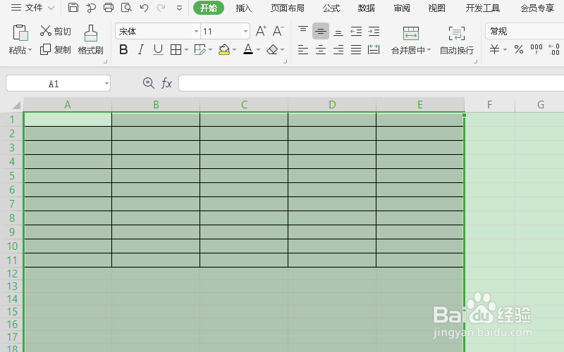Decrease indent icon
The height and width of the screenshot is (352, 564).
(x=356, y=31)
